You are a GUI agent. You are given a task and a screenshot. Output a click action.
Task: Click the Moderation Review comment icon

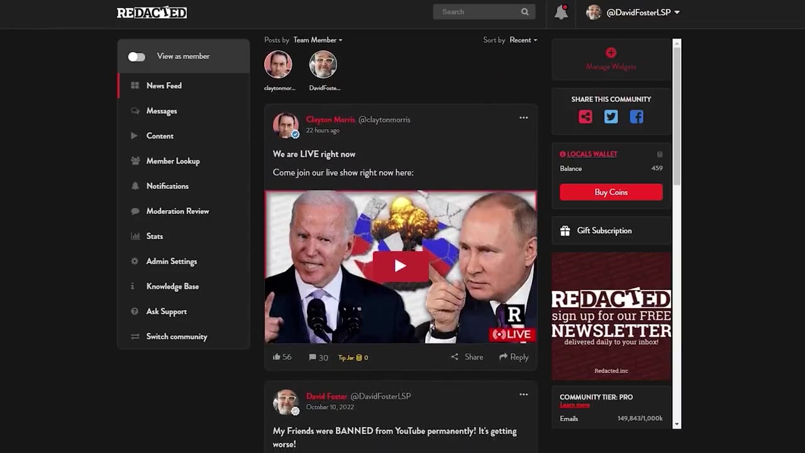click(x=135, y=211)
